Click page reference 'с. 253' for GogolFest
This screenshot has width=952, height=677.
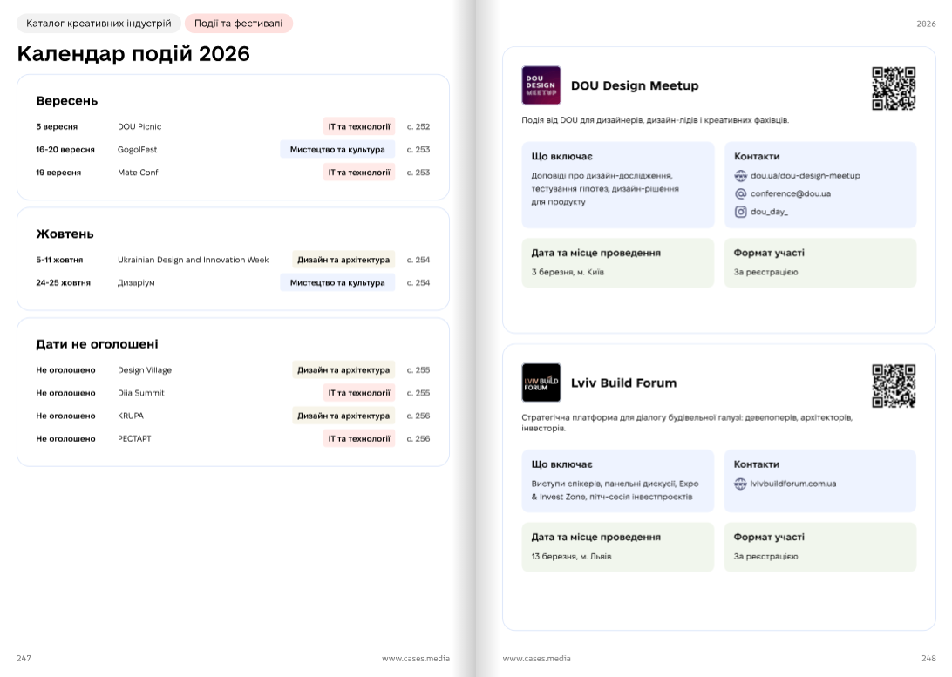pyautogui.click(x=418, y=150)
